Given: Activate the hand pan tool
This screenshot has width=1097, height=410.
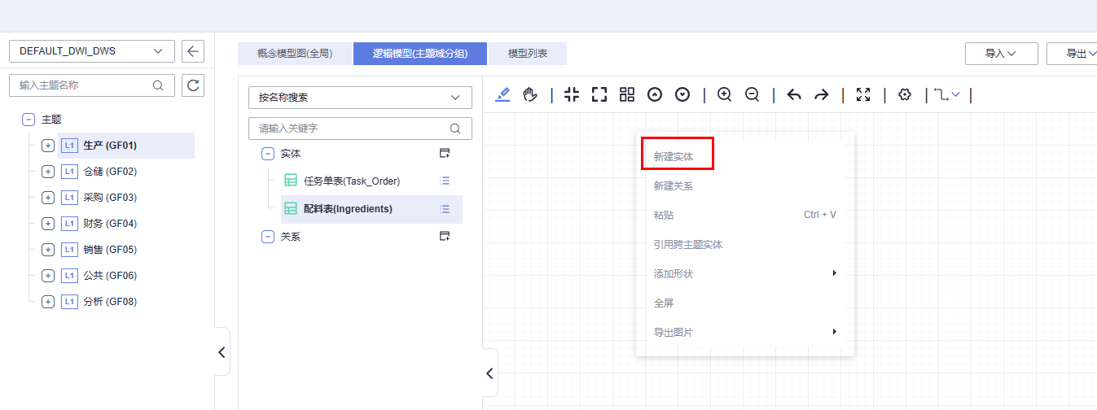Looking at the screenshot, I should pyautogui.click(x=530, y=94).
